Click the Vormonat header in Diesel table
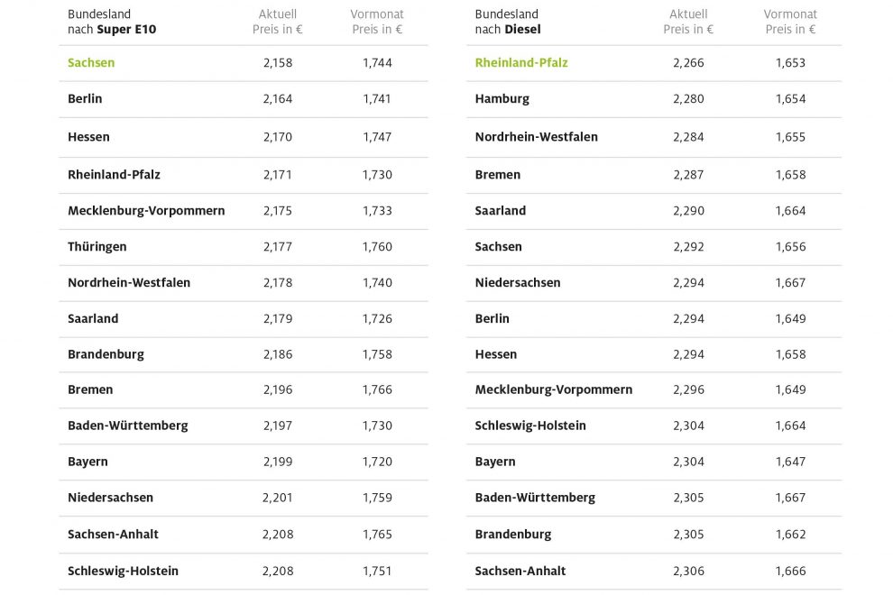Screen dimensions: 893x595 (x=790, y=22)
